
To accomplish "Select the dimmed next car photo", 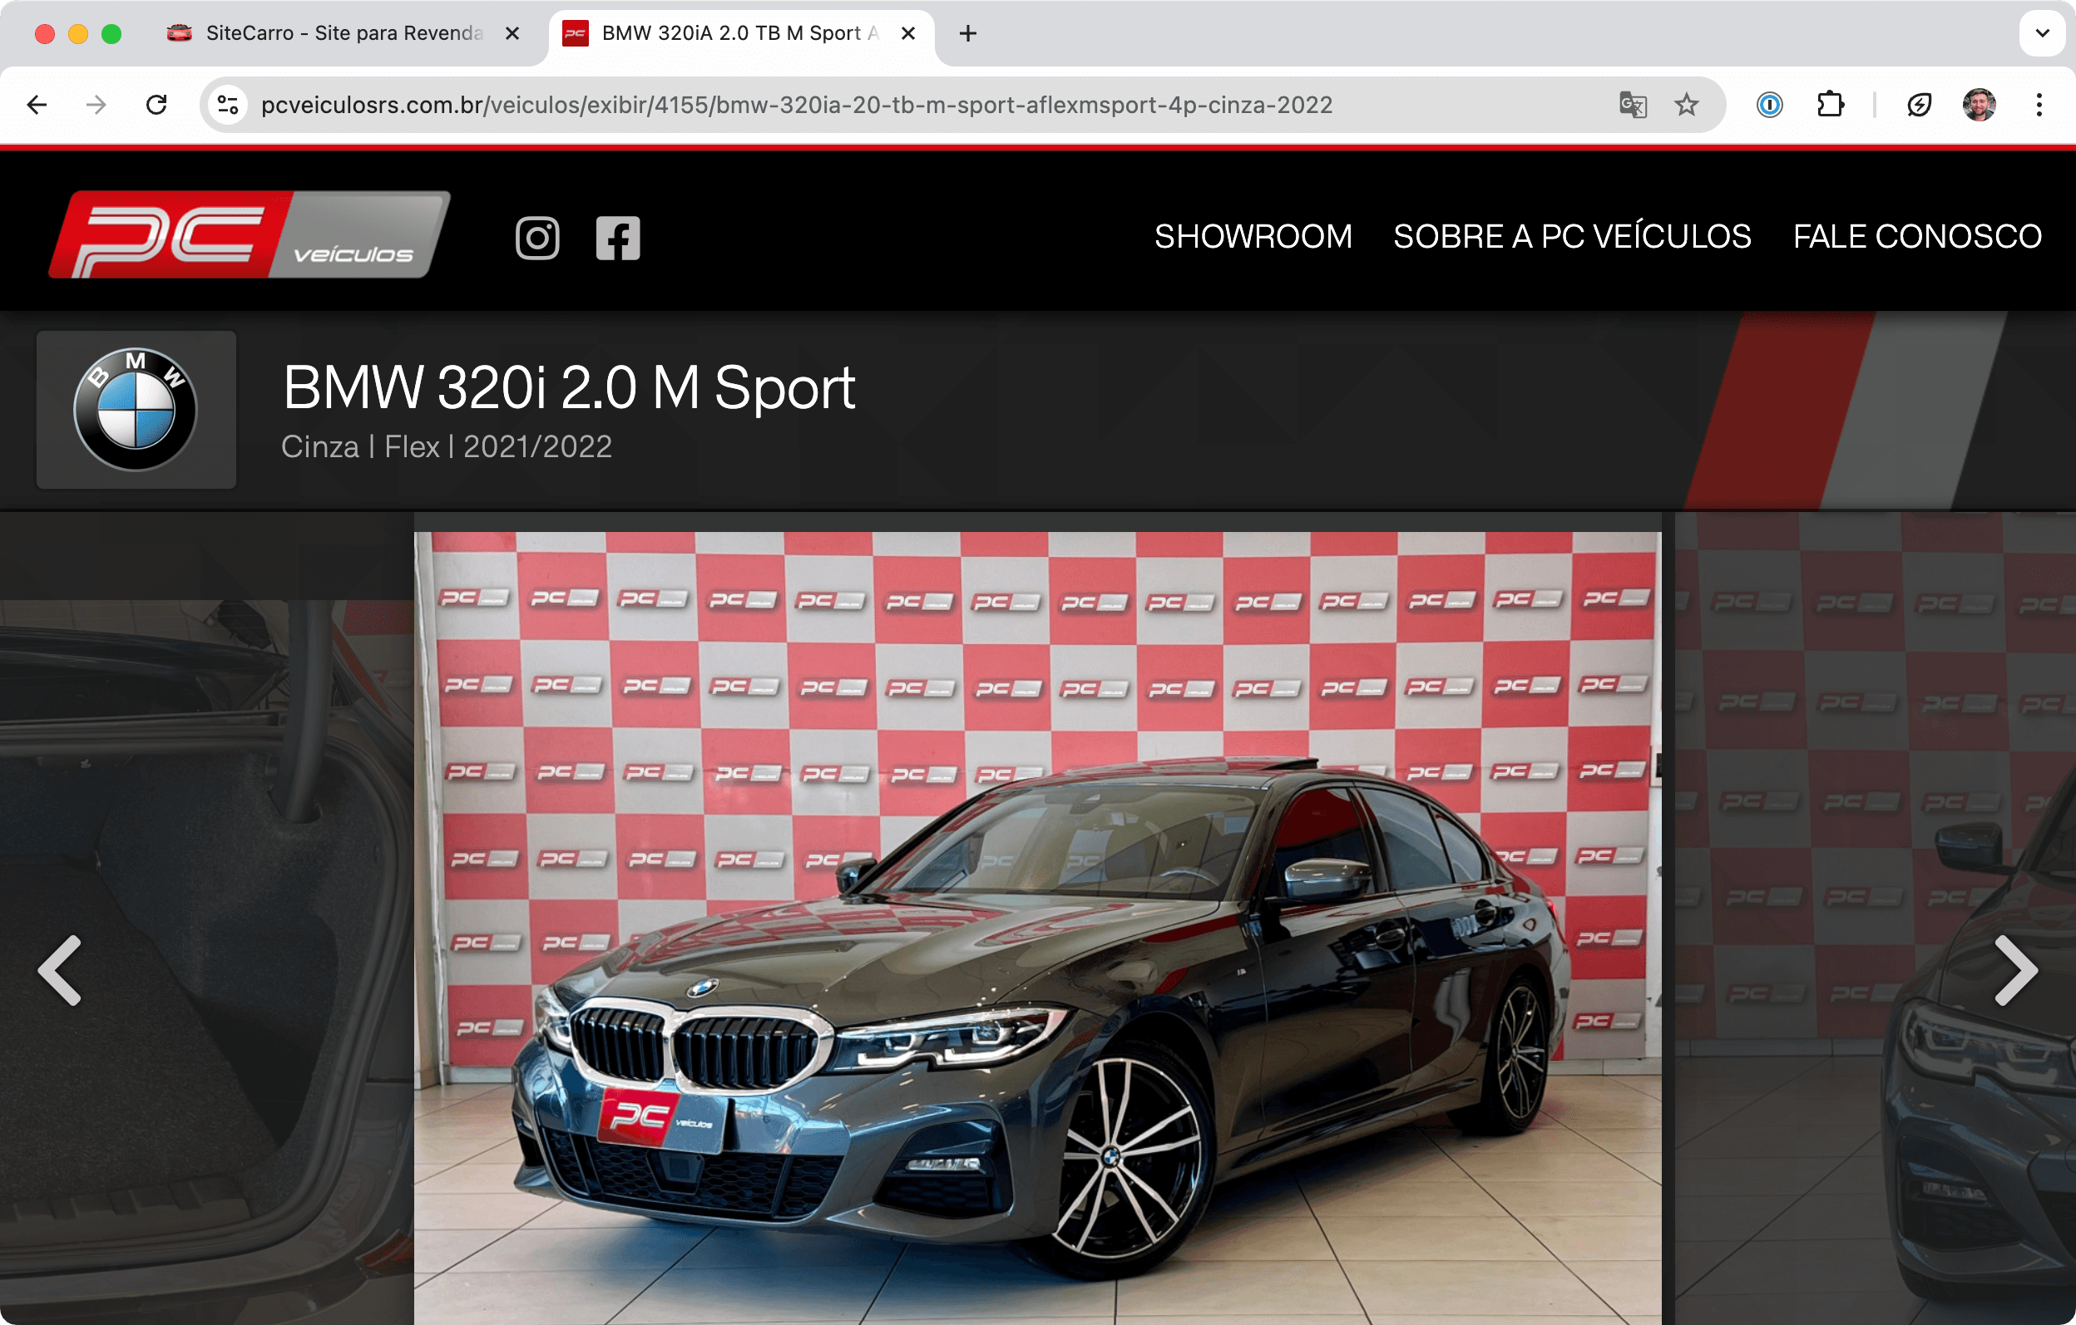I will (1875, 919).
